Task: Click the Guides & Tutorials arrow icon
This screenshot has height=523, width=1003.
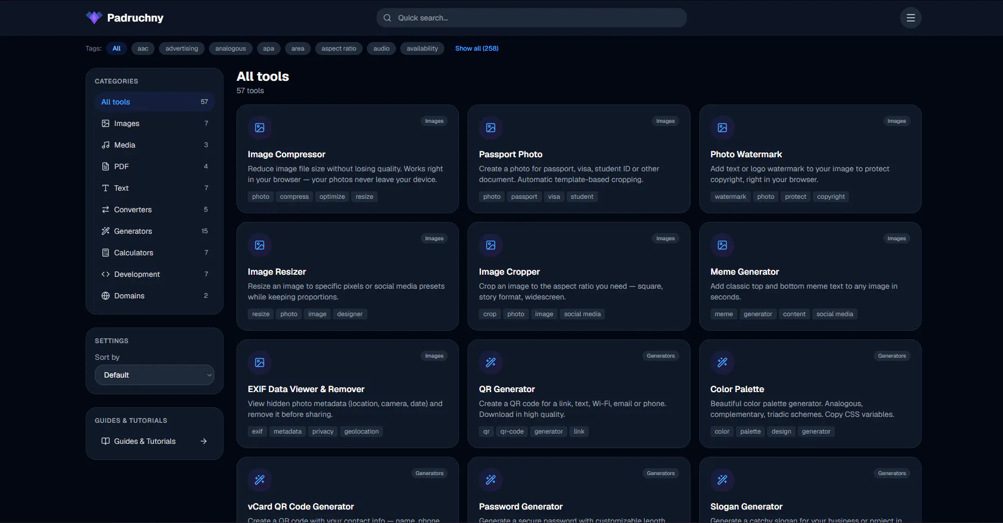Action: (204, 441)
